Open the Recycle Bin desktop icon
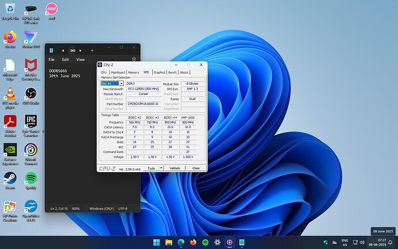Image resolution: width=398 pixels, height=249 pixels. pos(10,12)
